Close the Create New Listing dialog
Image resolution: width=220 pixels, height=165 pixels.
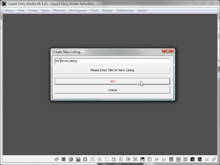pos(167,51)
